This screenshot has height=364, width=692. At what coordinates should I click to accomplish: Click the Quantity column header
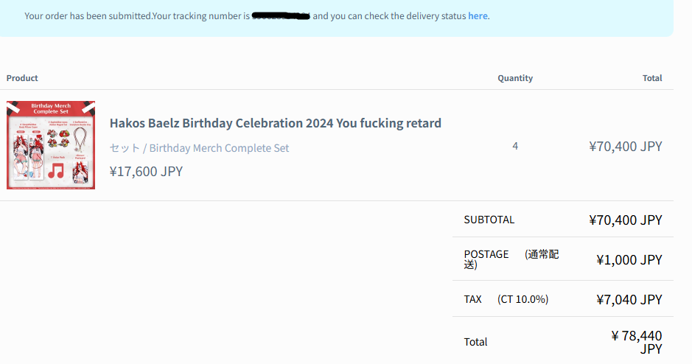[515, 78]
